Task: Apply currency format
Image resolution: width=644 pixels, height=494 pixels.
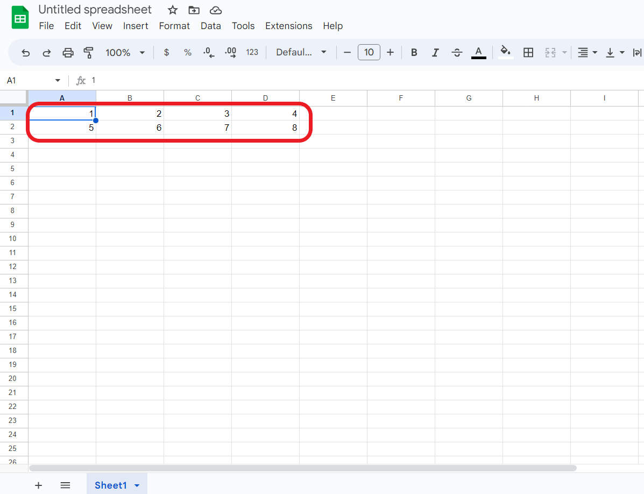Action: point(166,52)
